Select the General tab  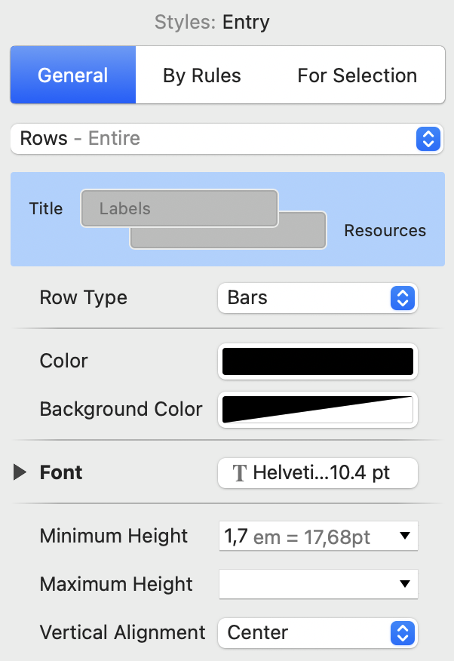(x=72, y=75)
